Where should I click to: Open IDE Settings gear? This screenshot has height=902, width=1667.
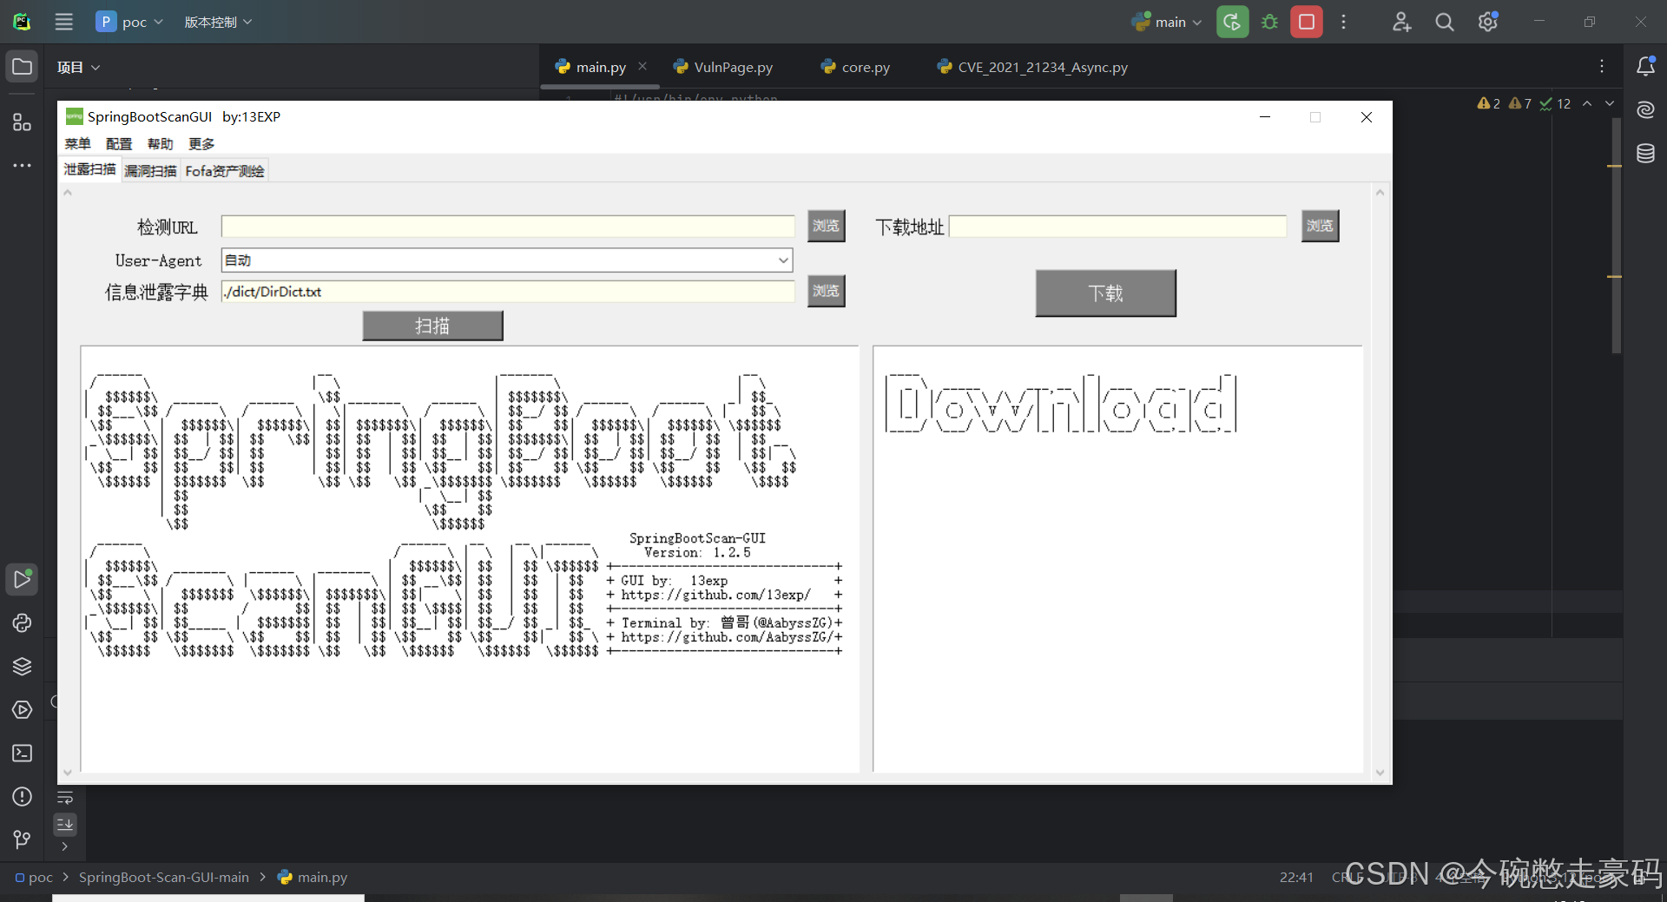[x=1488, y=22]
